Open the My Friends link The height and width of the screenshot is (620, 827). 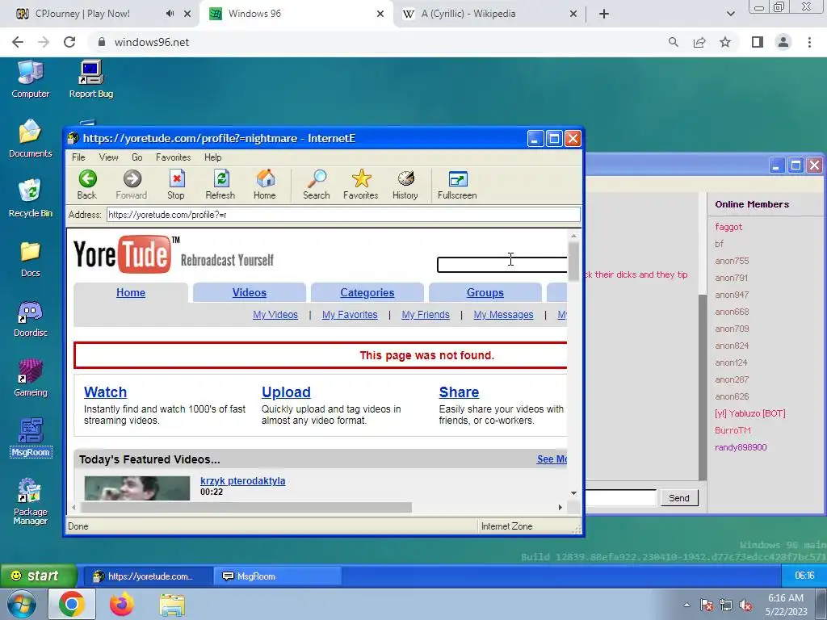click(x=426, y=315)
